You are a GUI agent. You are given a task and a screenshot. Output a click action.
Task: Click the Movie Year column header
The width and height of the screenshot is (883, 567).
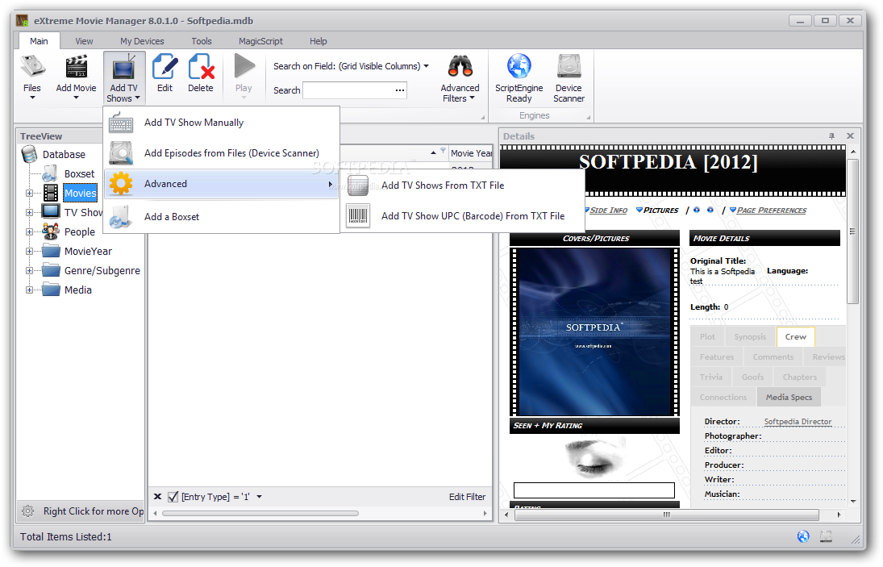click(x=471, y=153)
